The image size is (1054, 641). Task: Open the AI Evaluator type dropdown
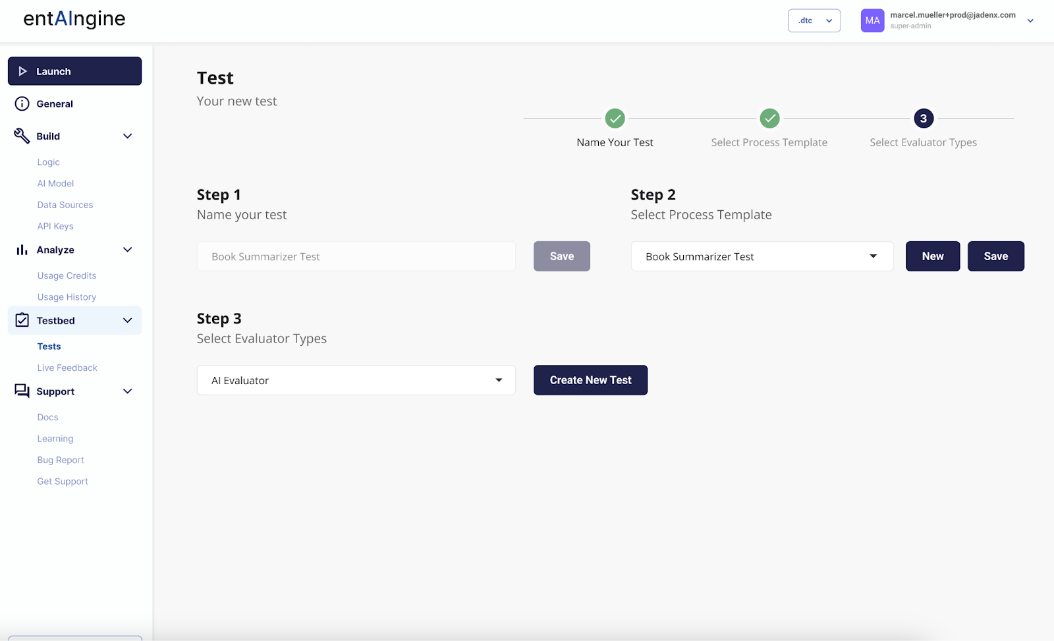[x=356, y=380]
